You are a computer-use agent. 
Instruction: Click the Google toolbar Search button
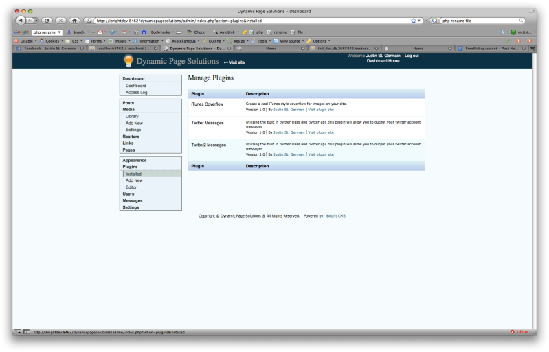click(76, 32)
